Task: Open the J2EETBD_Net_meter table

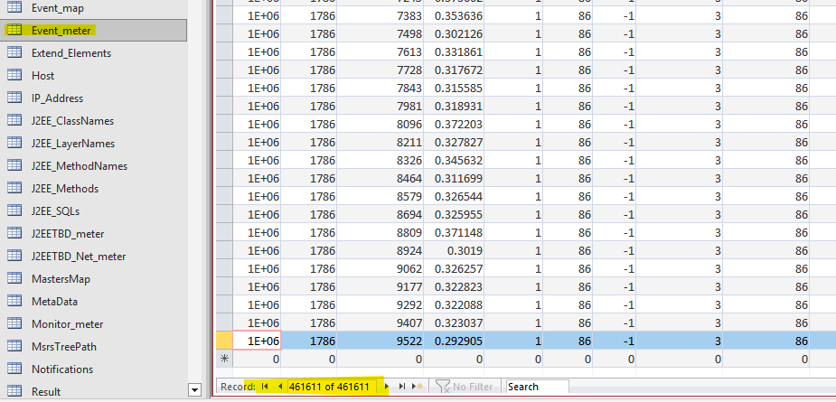Action: pos(94,257)
